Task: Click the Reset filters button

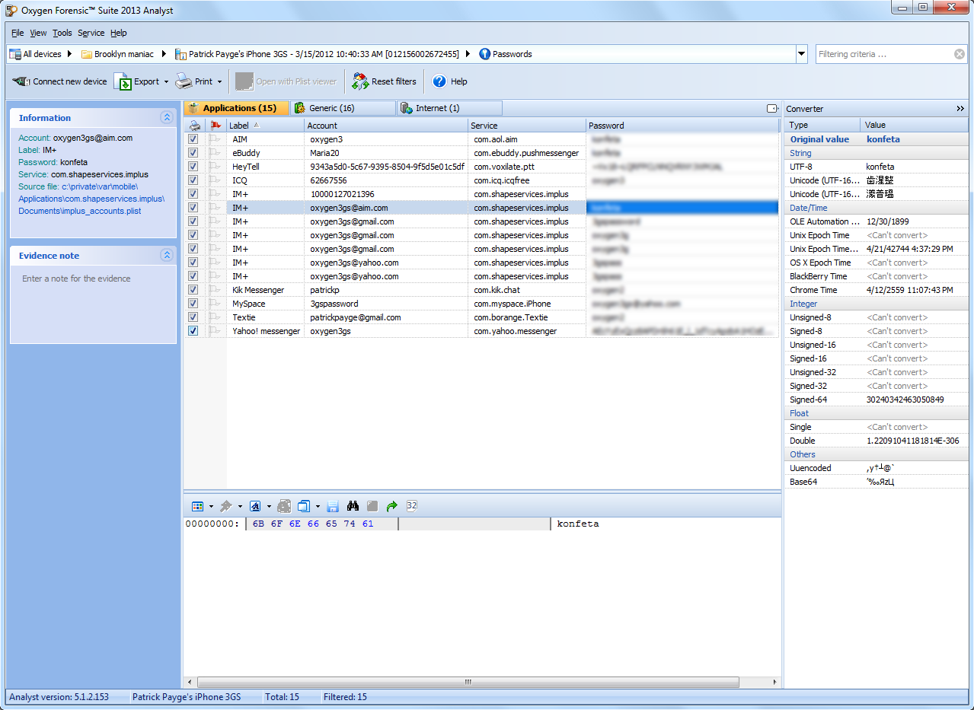Action: (384, 81)
